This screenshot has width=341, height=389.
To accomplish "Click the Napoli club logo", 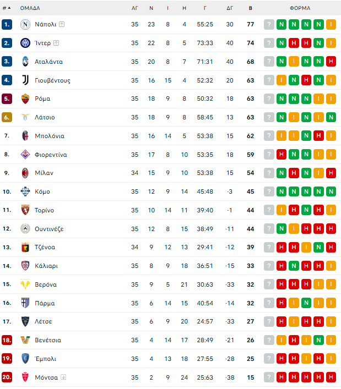I will [25, 24].
